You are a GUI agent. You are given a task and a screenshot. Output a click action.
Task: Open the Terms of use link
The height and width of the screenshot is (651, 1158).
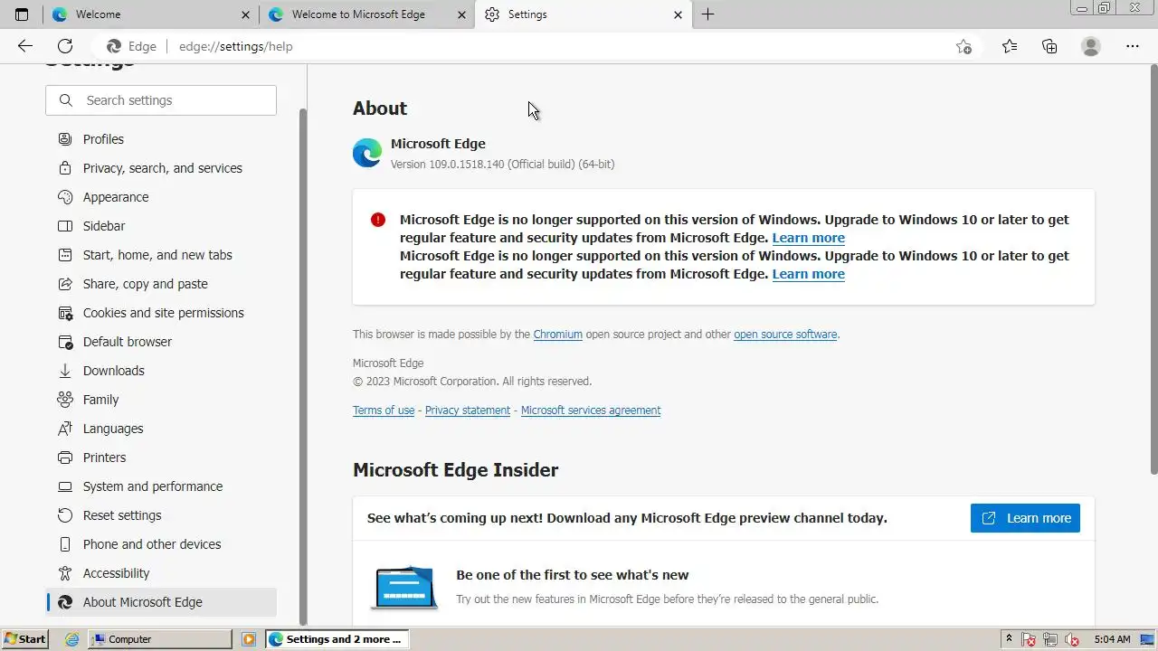click(x=384, y=410)
